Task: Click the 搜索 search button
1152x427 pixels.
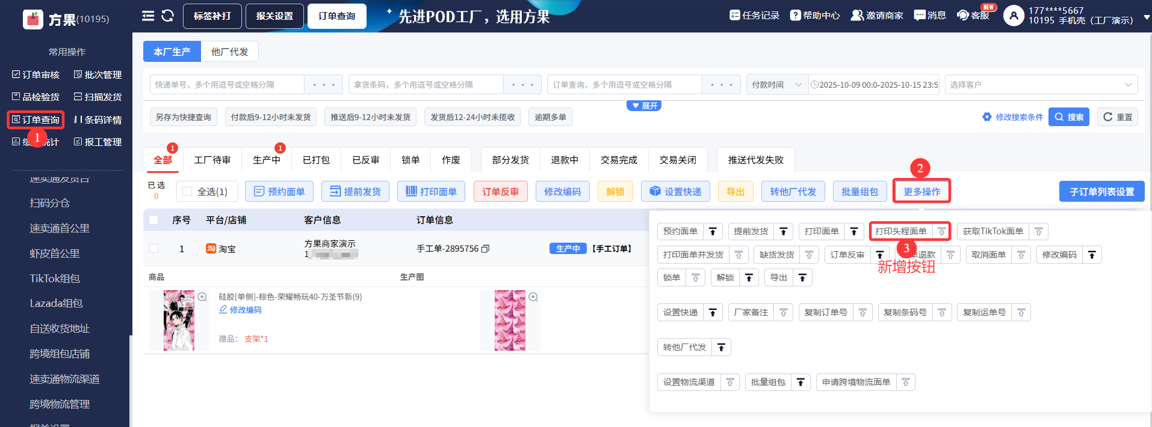Action: (x=1069, y=117)
